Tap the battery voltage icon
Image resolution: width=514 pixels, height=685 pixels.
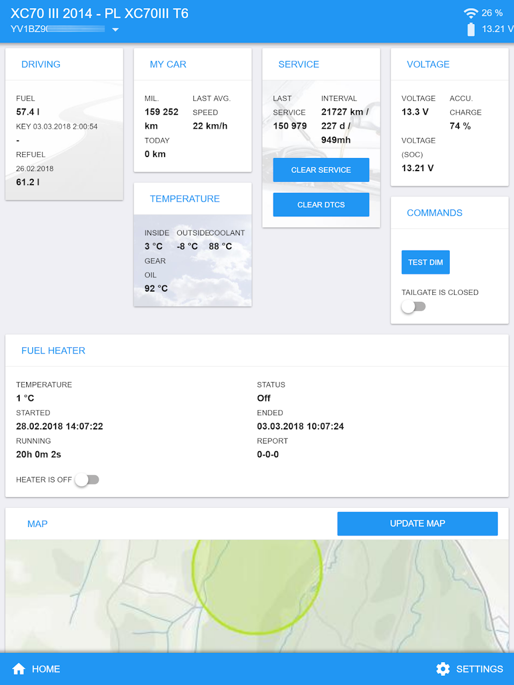tap(471, 29)
